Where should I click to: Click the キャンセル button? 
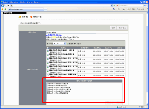122,28
